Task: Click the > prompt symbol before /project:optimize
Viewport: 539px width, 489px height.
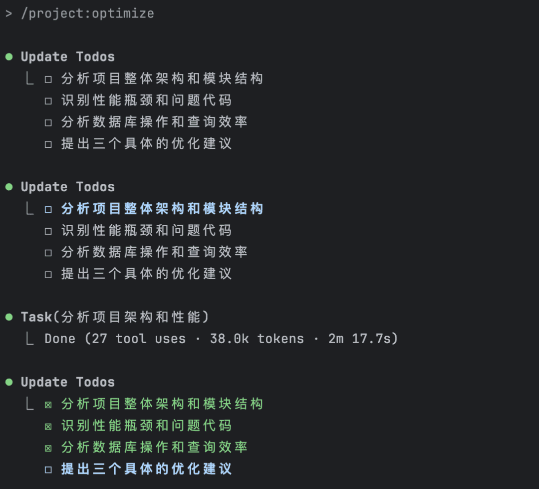Action: click(x=8, y=13)
